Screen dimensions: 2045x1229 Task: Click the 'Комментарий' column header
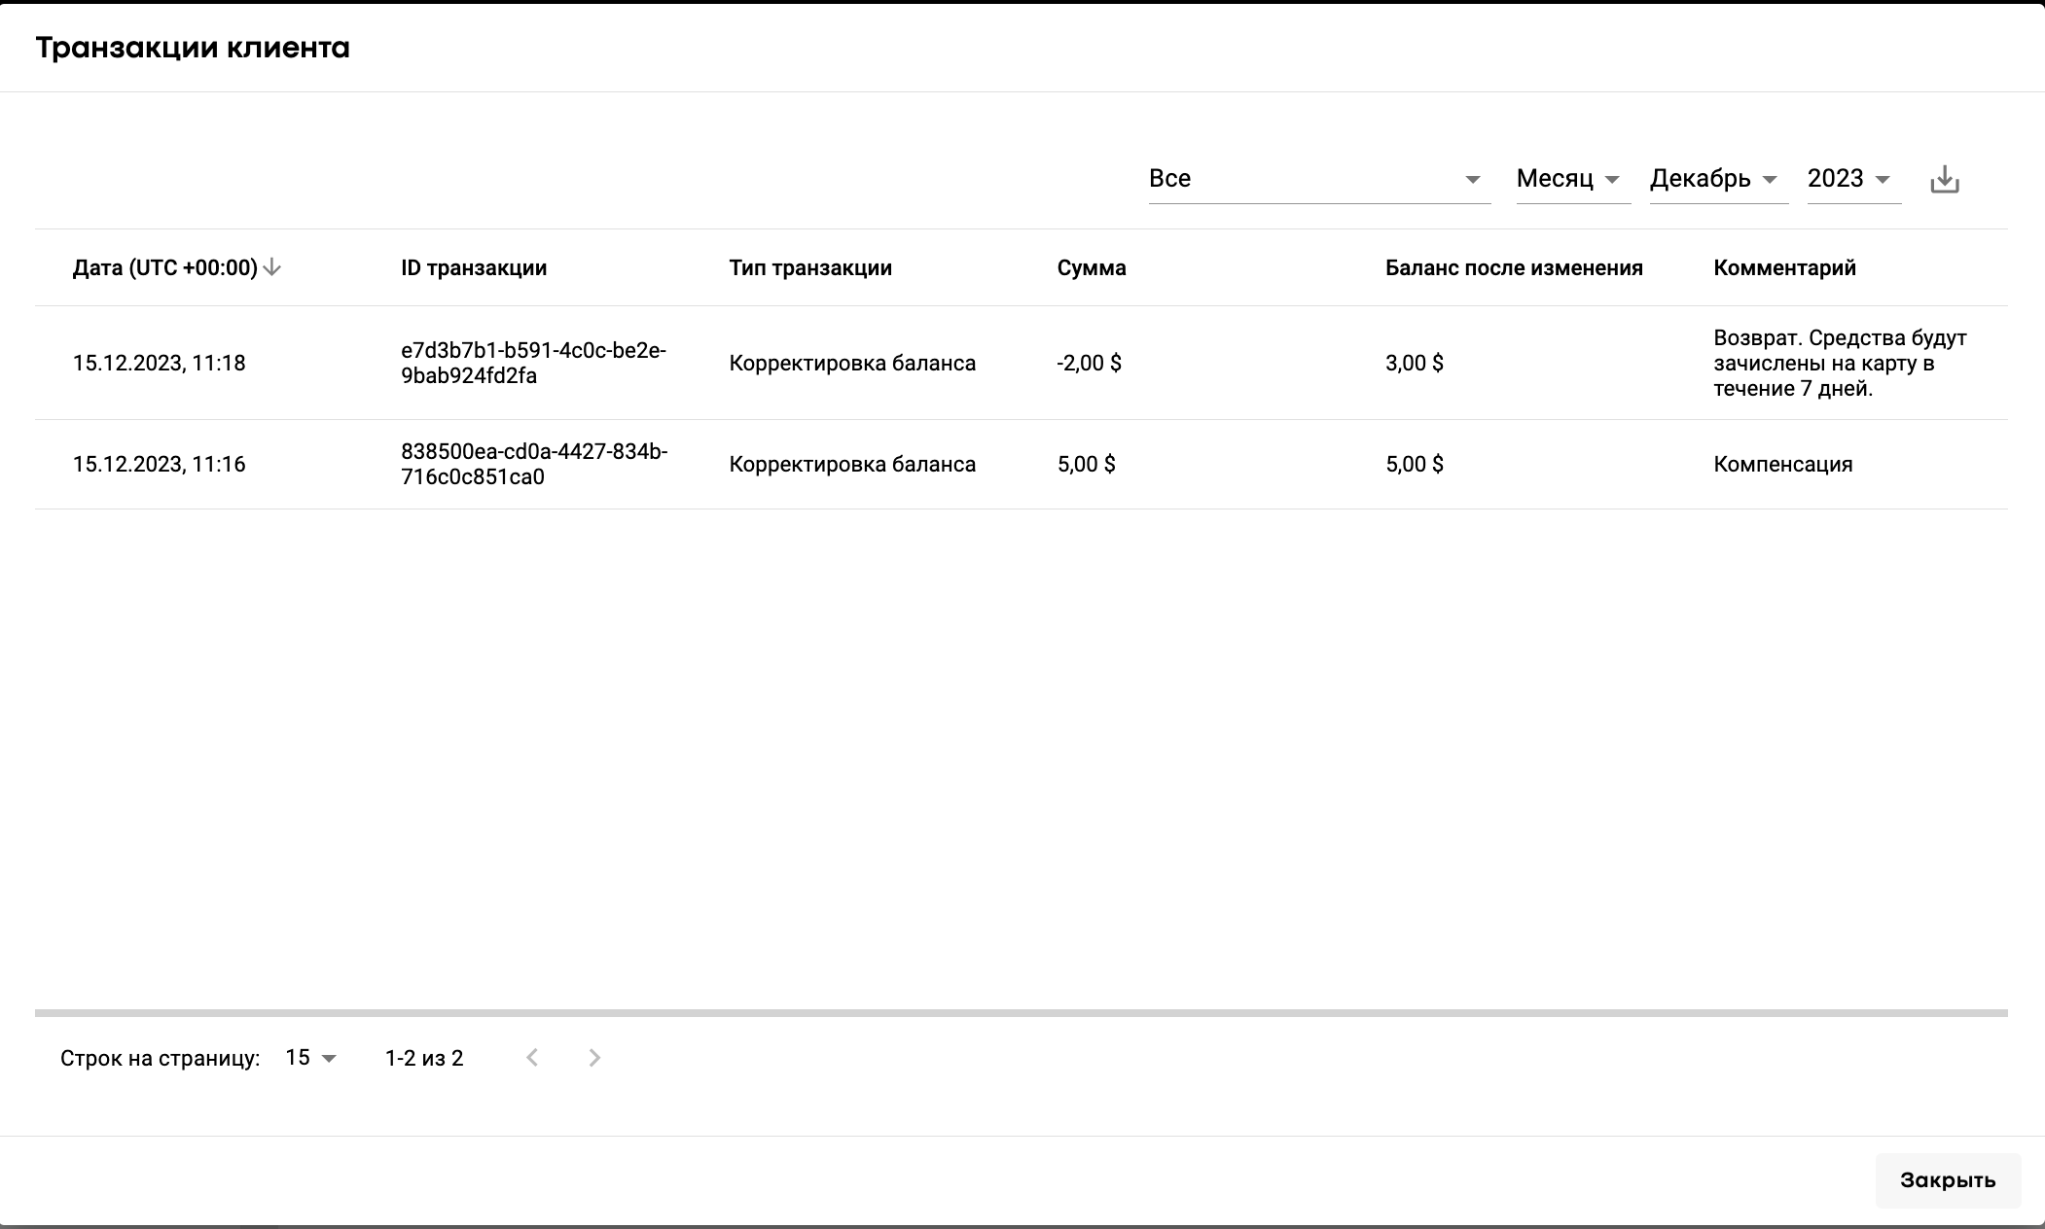pyautogui.click(x=1784, y=268)
